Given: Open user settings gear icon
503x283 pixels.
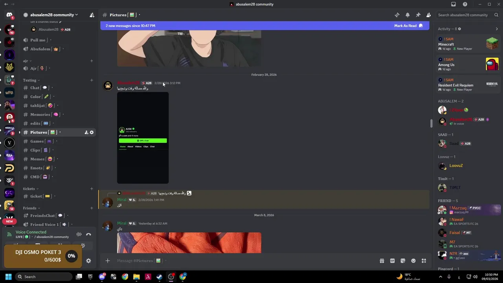Looking at the screenshot, I should pos(88,261).
